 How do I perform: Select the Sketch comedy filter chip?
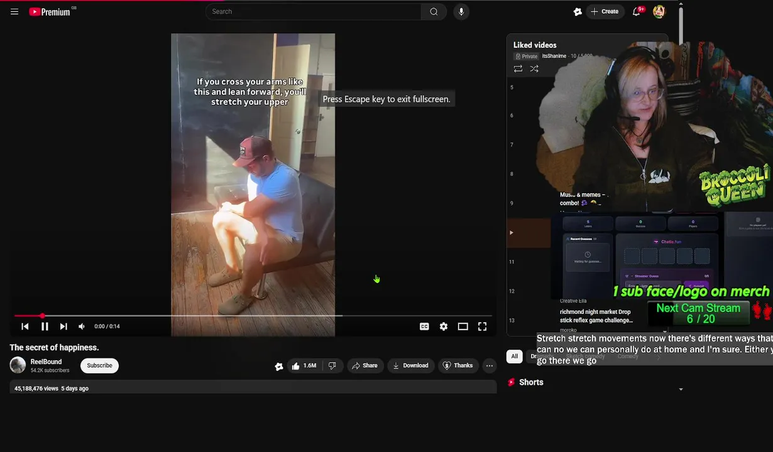pyautogui.click(x=585, y=357)
